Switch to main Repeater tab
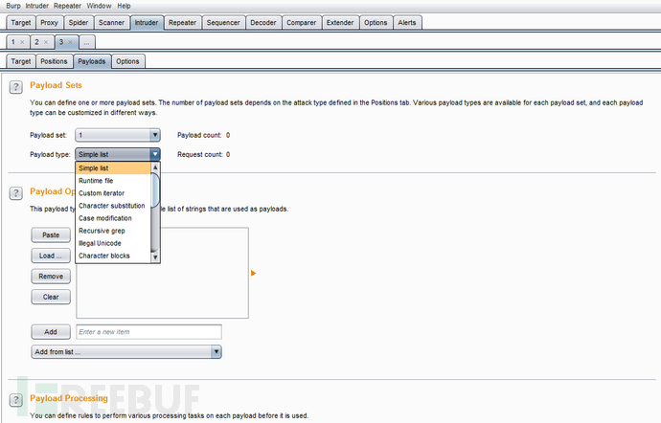Screen dimensions: 661x423 click(x=182, y=23)
